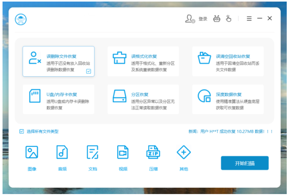Select the audio file type icon

[62, 152]
